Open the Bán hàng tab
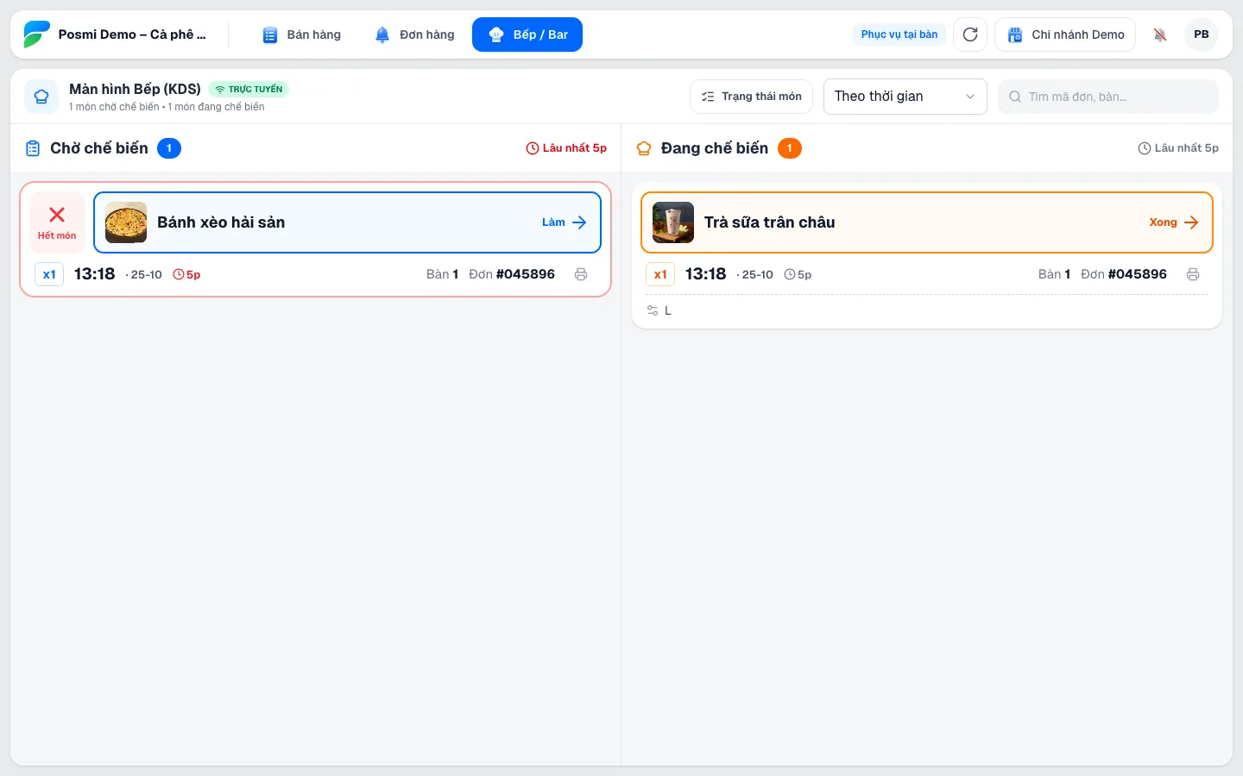The height and width of the screenshot is (776, 1243). [x=301, y=34]
